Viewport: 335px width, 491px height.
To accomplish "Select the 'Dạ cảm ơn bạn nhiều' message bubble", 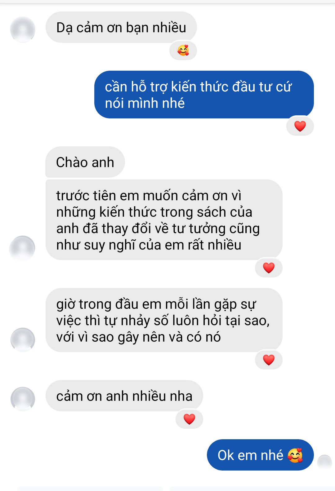I will 121,27.
